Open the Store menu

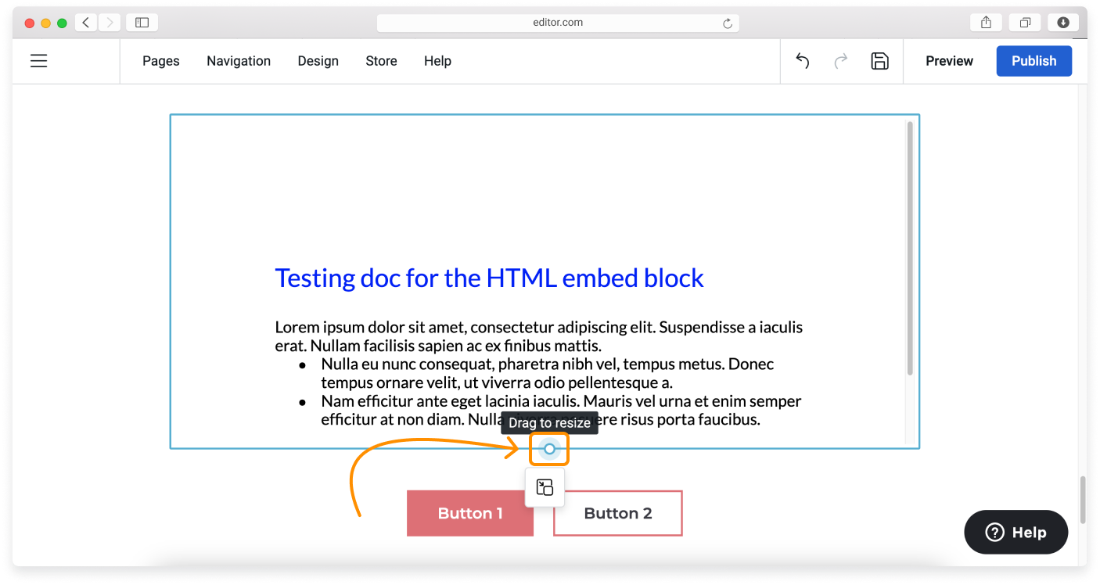pyautogui.click(x=381, y=61)
